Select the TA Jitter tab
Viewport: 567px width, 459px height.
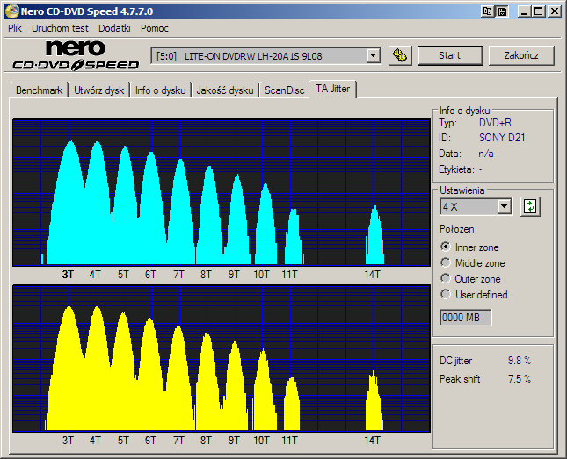pyautogui.click(x=332, y=89)
